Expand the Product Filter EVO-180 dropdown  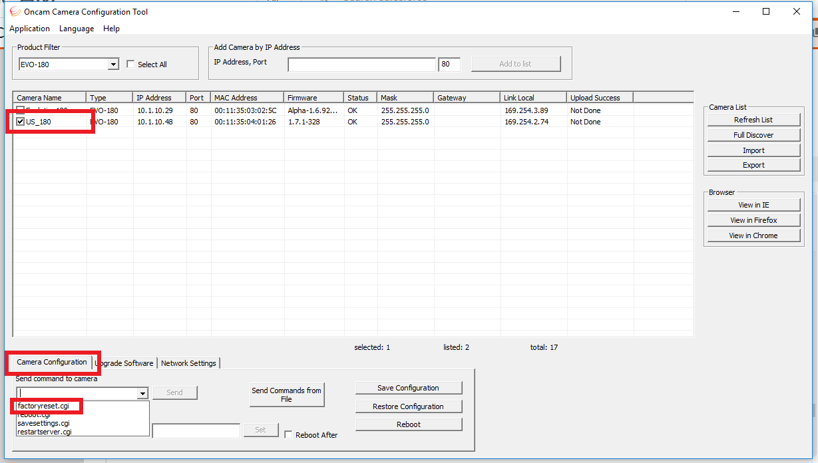point(113,65)
